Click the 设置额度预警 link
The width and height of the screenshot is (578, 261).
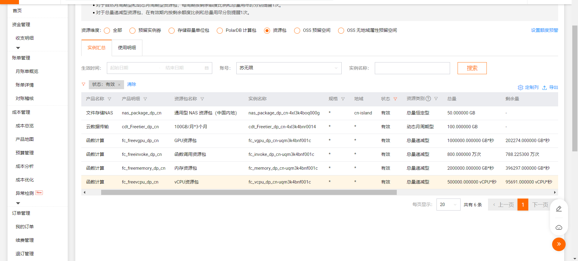(545, 30)
